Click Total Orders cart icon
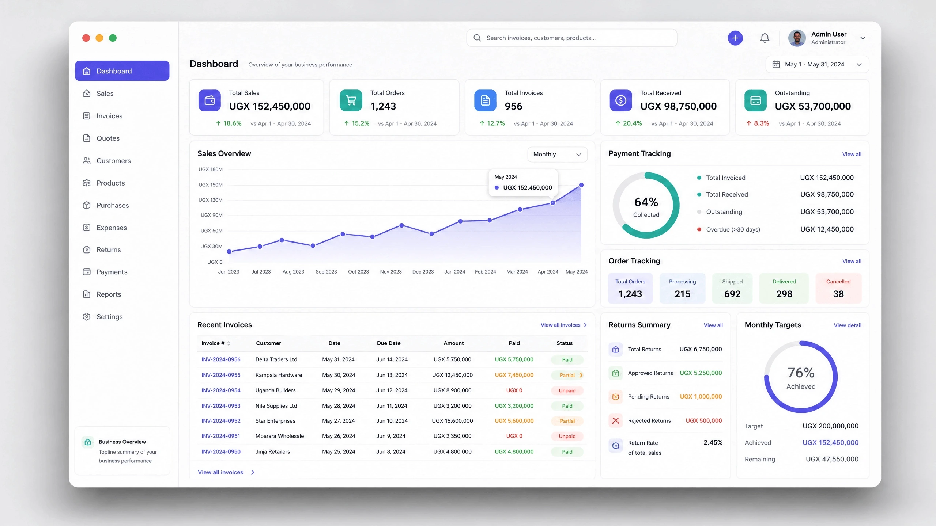The image size is (936, 526). (x=351, y=100)
